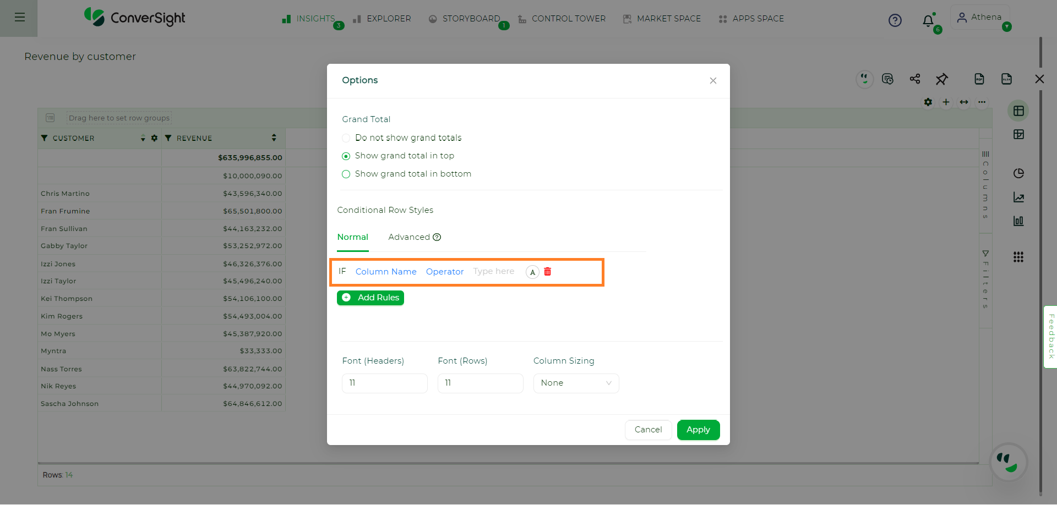Open the notifications bell
Screen dimensions: 1057x505
(928, 21)
